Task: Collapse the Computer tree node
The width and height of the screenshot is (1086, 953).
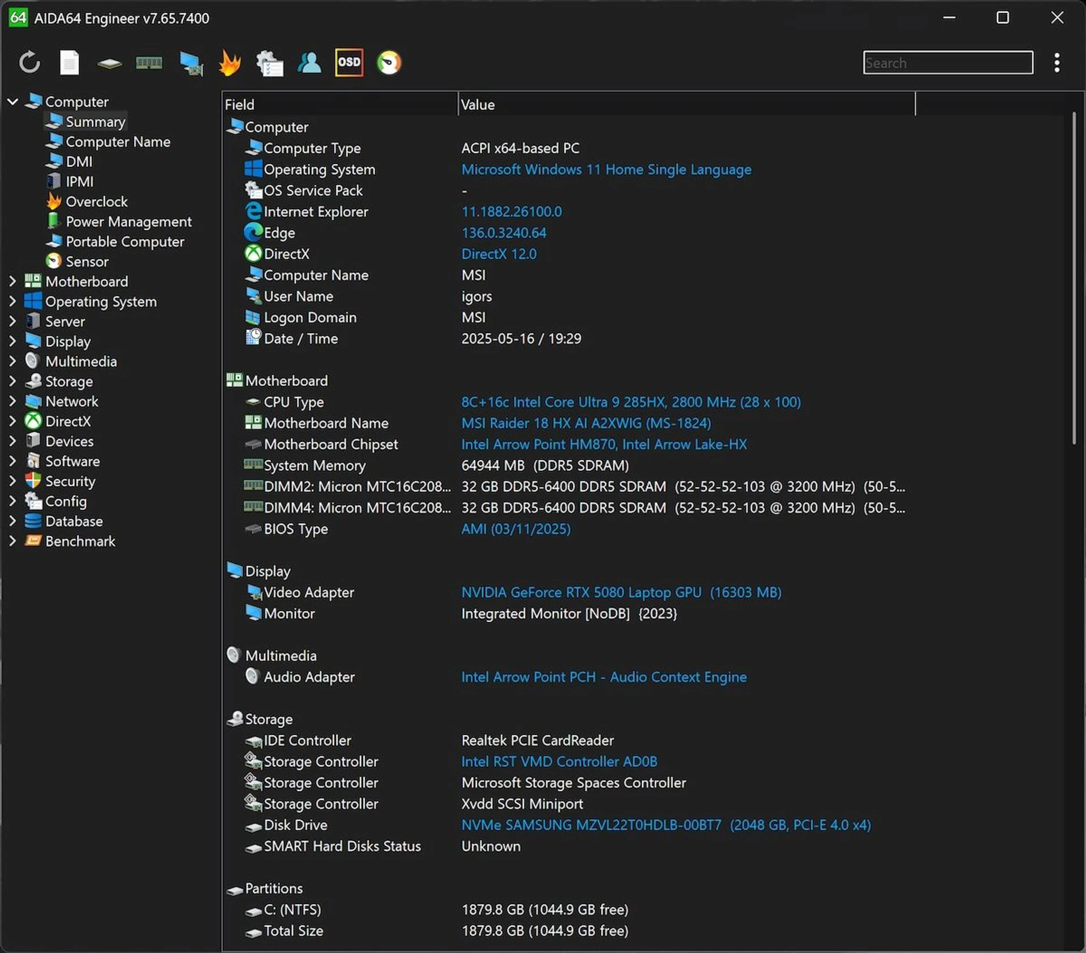Action: click(x=12, y=102)
